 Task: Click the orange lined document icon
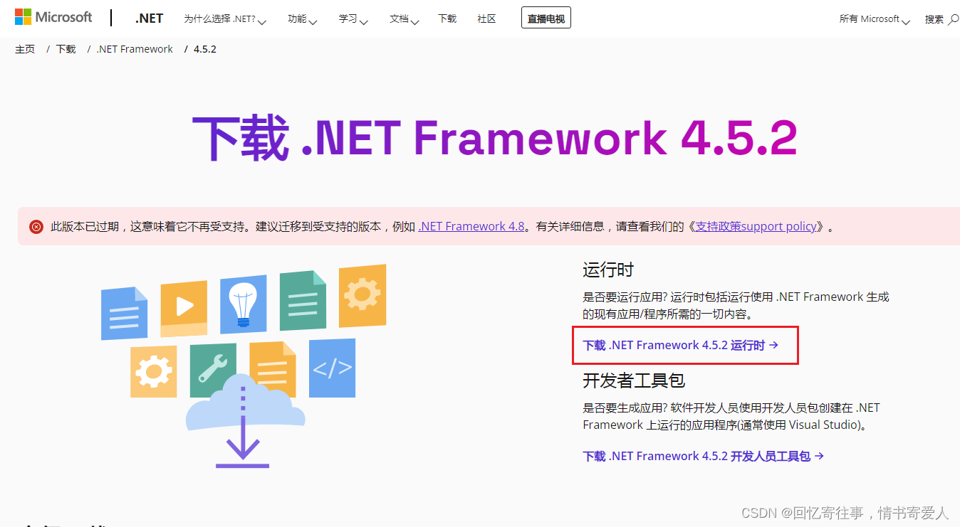coord(273,368)
